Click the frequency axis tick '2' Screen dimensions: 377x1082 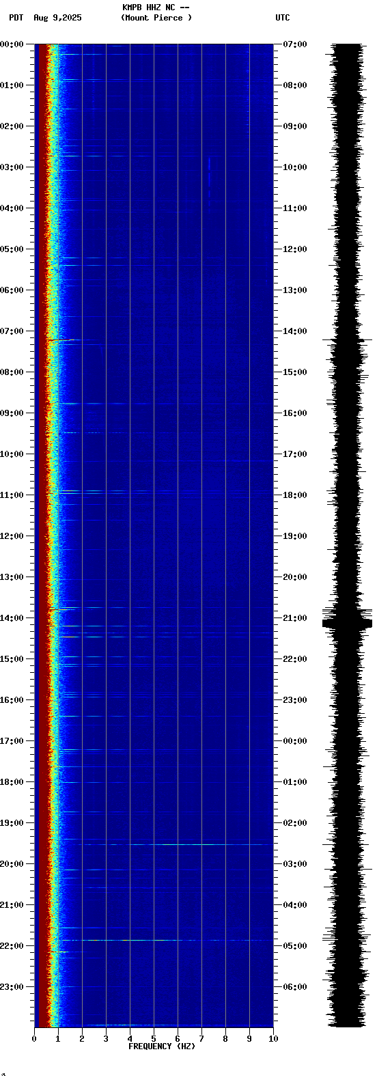coord(82,1039)
